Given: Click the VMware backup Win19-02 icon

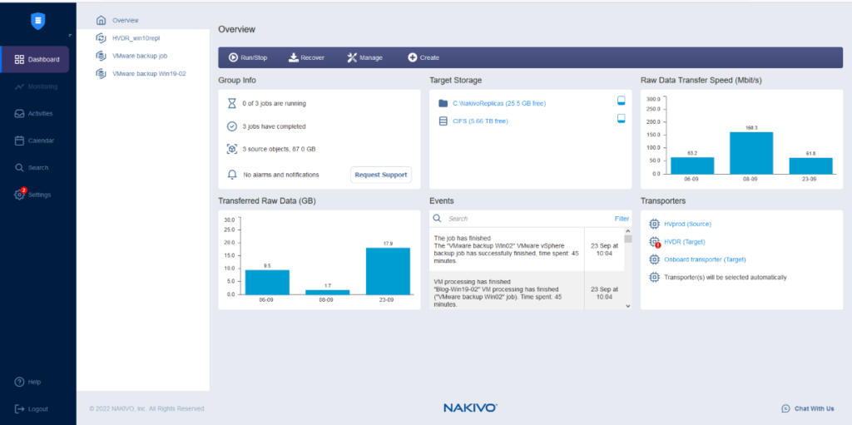Looking at the screenshot, I should pos(101,73).
